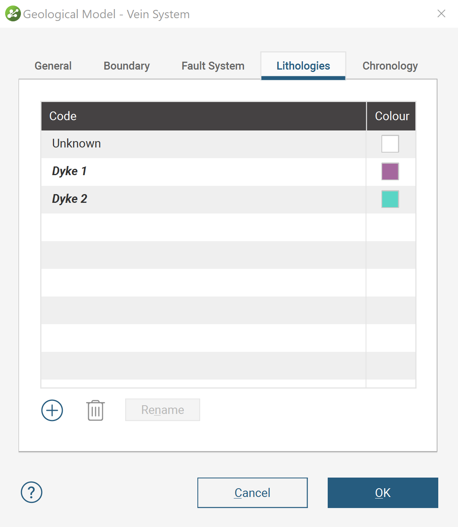This screenshot has width=458, height=527.
Task: Show the Chronology tab
Action: pos(390,66)
